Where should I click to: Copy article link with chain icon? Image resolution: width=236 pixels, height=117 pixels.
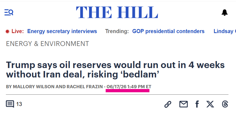coord(168,104)
